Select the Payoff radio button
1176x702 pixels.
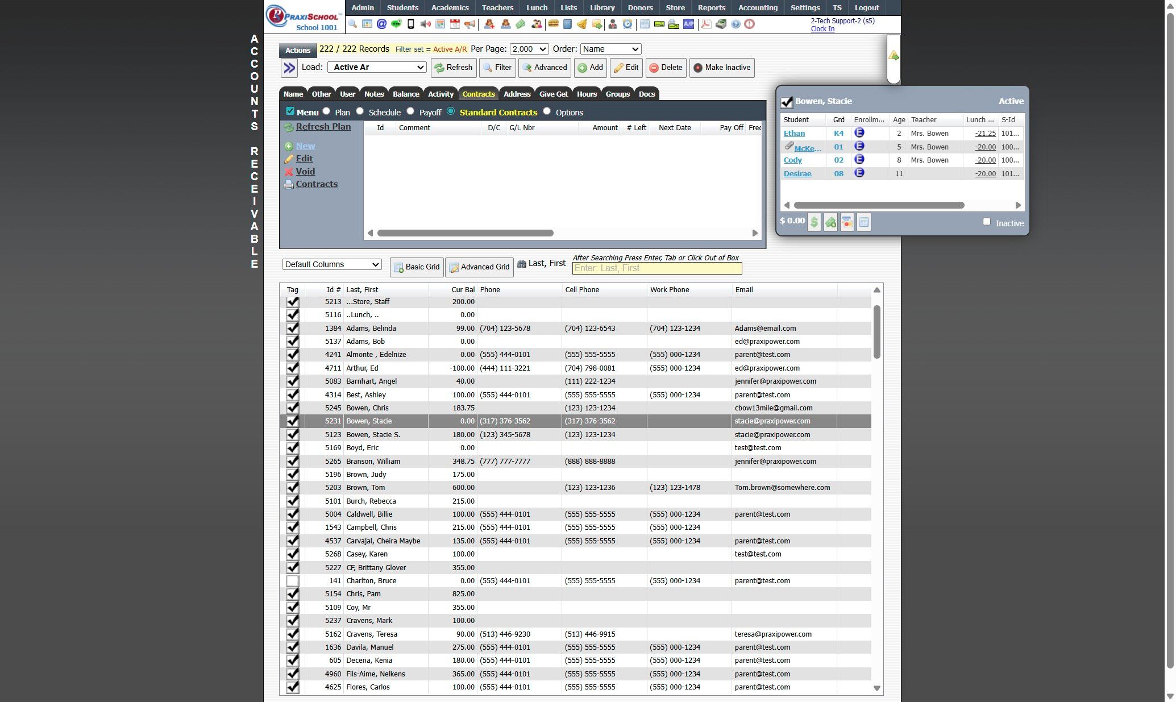pyautogui.click(x=410, y=111)
